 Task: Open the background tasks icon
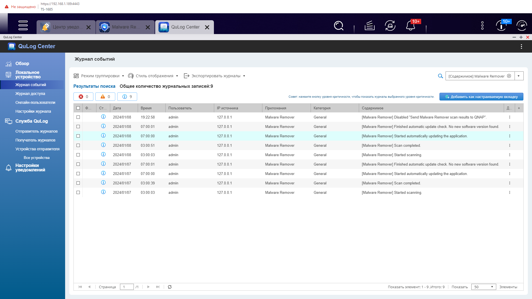369,26
